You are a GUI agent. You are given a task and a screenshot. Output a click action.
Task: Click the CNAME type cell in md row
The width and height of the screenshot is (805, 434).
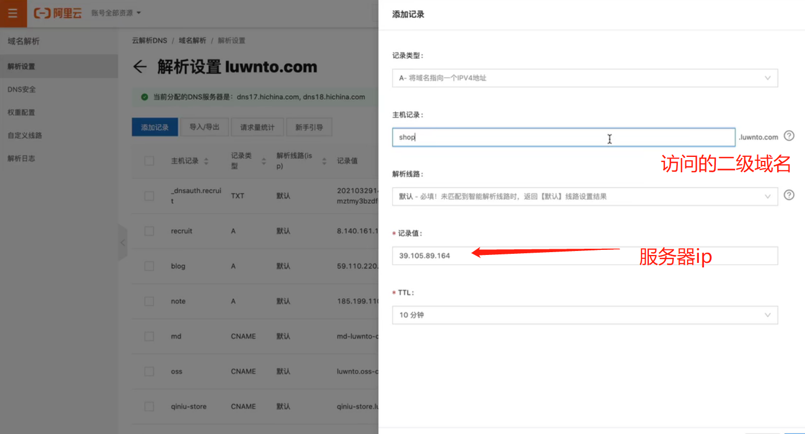(x=243, y=337)
